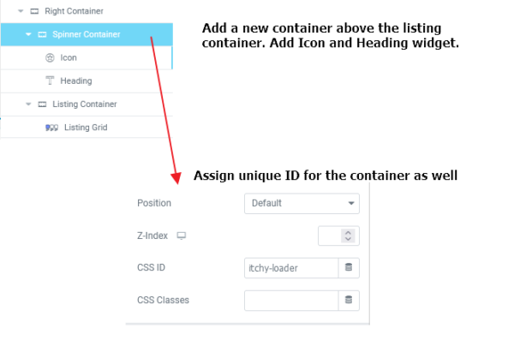Click the Heading widget's T icon
The height and width of the screenshot is (346, 514).
click(50, 81)
